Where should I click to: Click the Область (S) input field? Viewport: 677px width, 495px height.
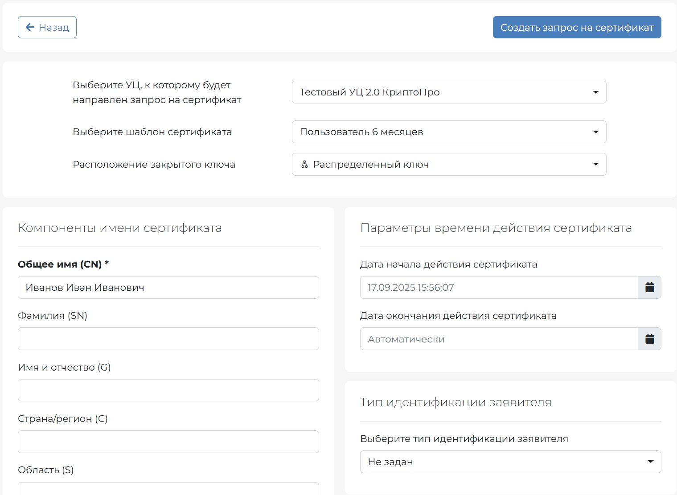point(168,489)
